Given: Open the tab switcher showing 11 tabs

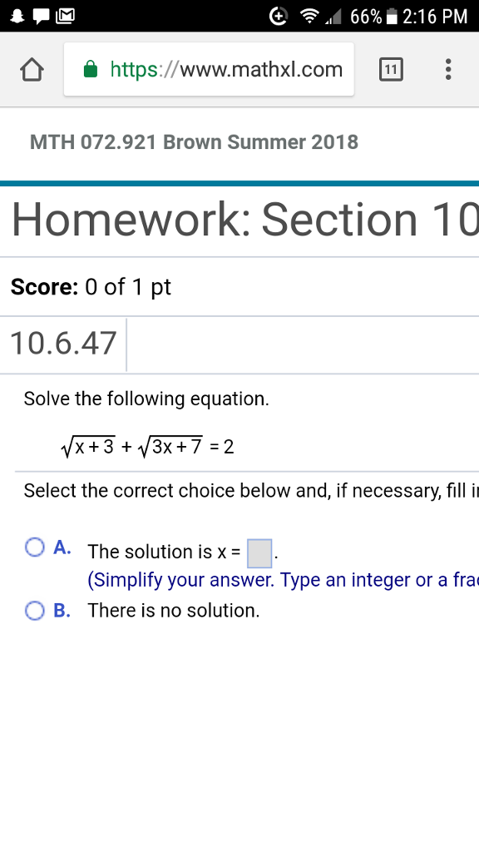Looking at the screenshot, I should coord(391,70).
